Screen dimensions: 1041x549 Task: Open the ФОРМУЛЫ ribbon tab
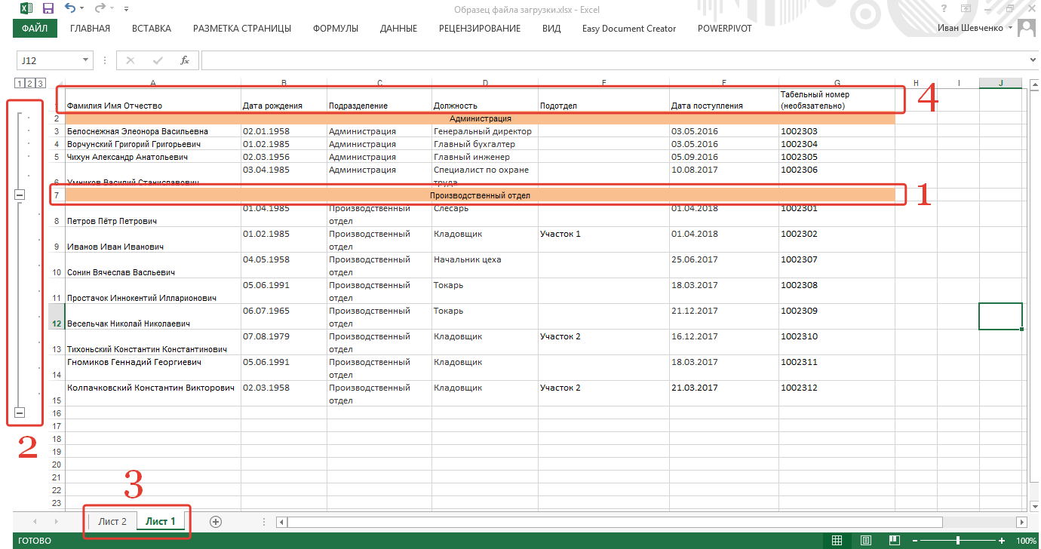point(336,29)
